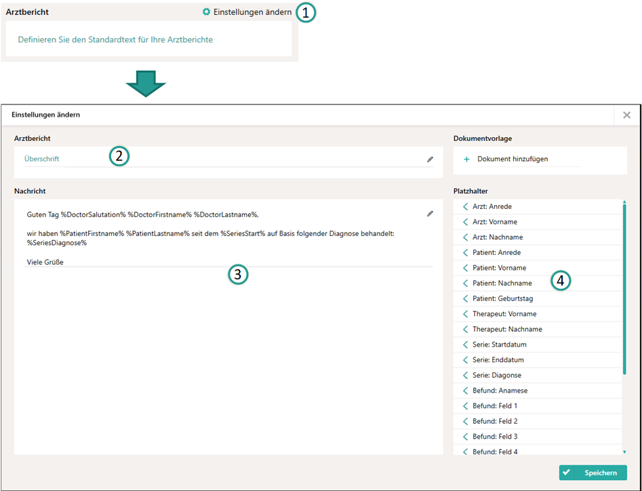Click pencil icon in Überschrift field
The width and height of the screenshot is (642, 491).
click(x=430, y=159)
